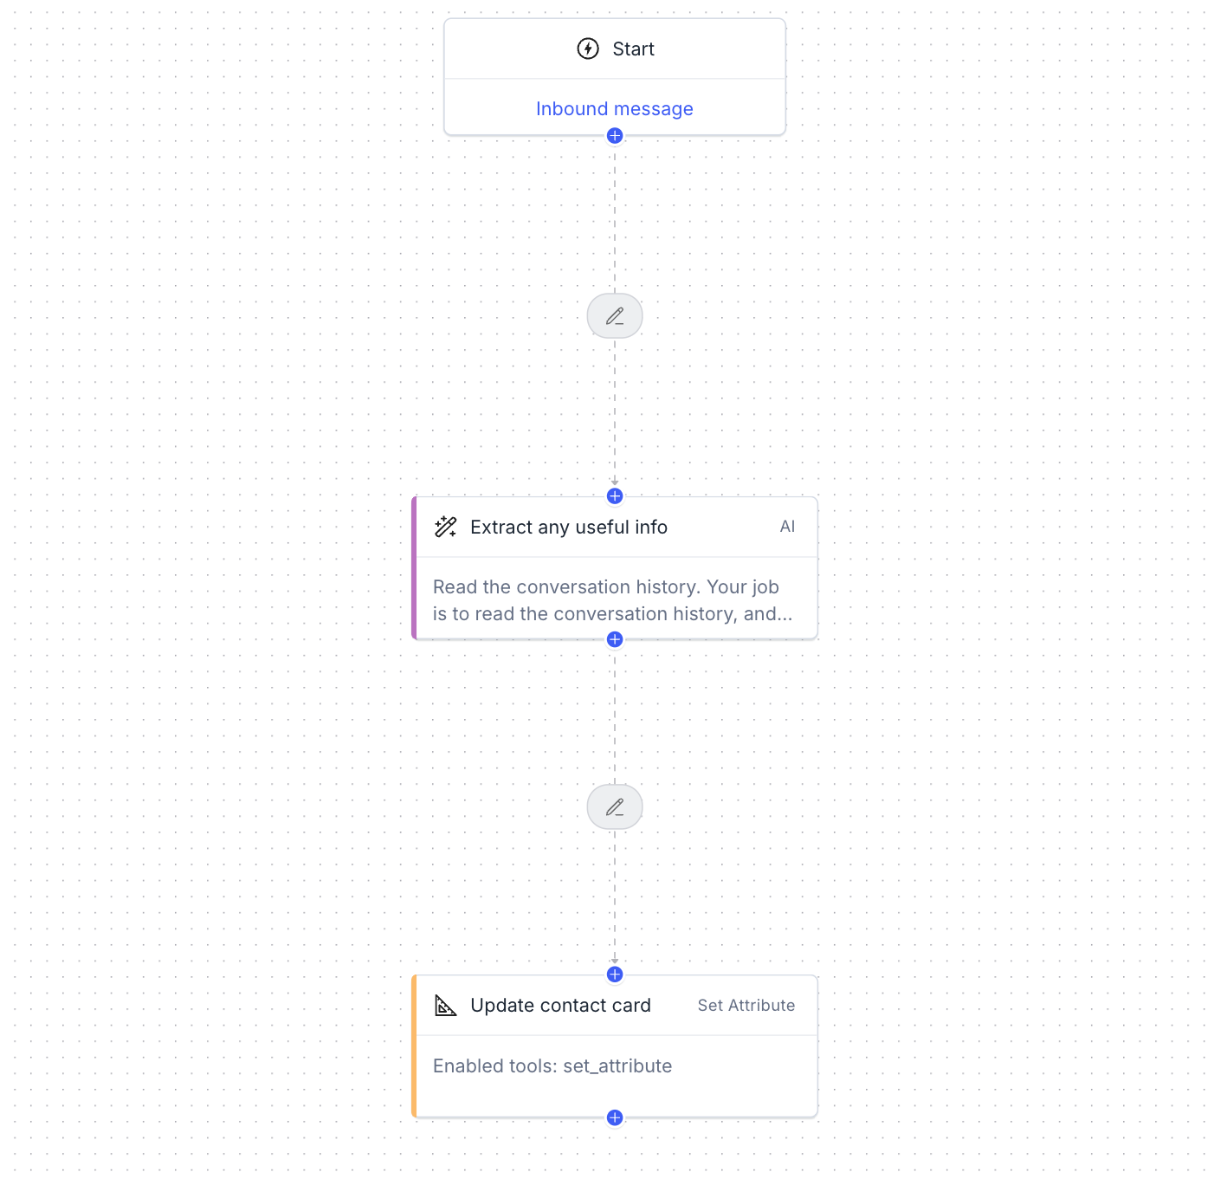Click plus connector atop Update contact card node
Image resolution: width=1214 pixels, height=1185 pixels.
(615, 975)
